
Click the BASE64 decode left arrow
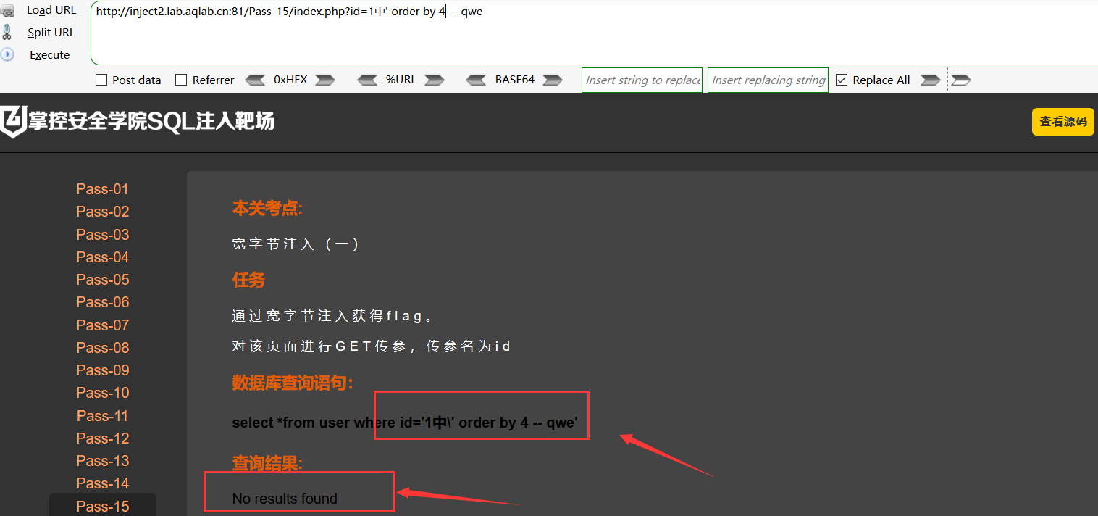(x=477, y=80)
